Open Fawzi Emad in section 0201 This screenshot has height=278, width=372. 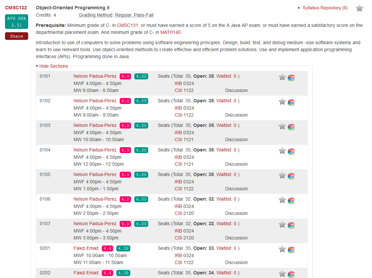86,248
